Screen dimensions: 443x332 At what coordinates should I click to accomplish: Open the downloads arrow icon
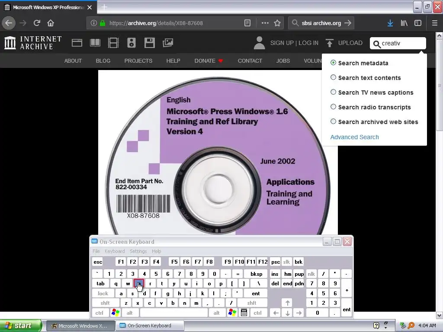tap(390, 23)
